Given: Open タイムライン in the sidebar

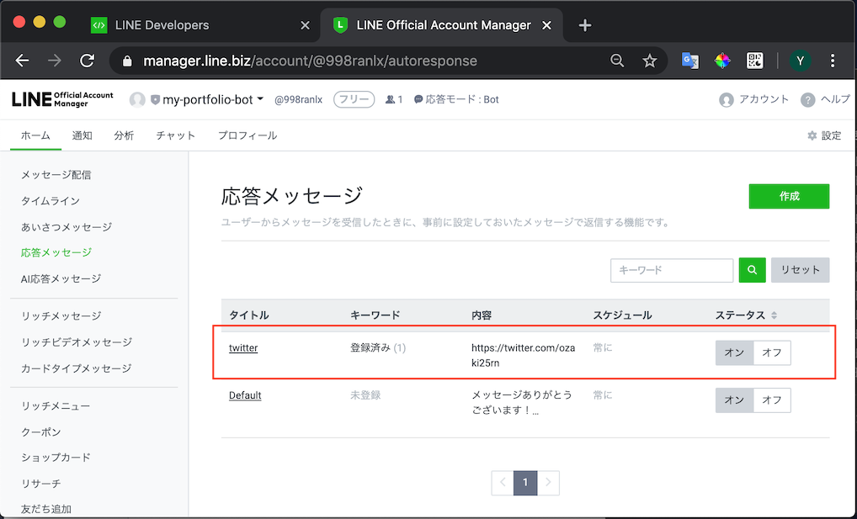Looking at the screenshot, I should [x=51, y=201].
